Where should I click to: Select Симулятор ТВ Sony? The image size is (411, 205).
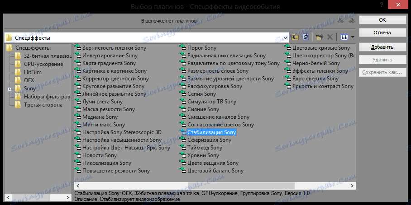click(212, 102)
